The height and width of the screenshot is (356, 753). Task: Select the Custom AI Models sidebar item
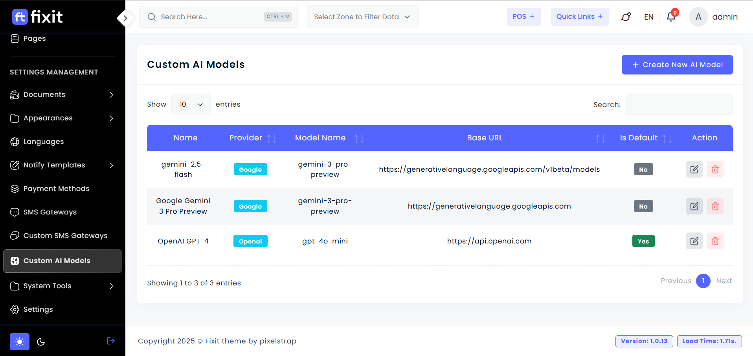tap(63, 261)
